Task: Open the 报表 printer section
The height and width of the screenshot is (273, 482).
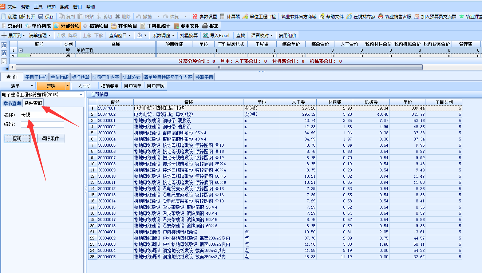Action: pos(210,26)
